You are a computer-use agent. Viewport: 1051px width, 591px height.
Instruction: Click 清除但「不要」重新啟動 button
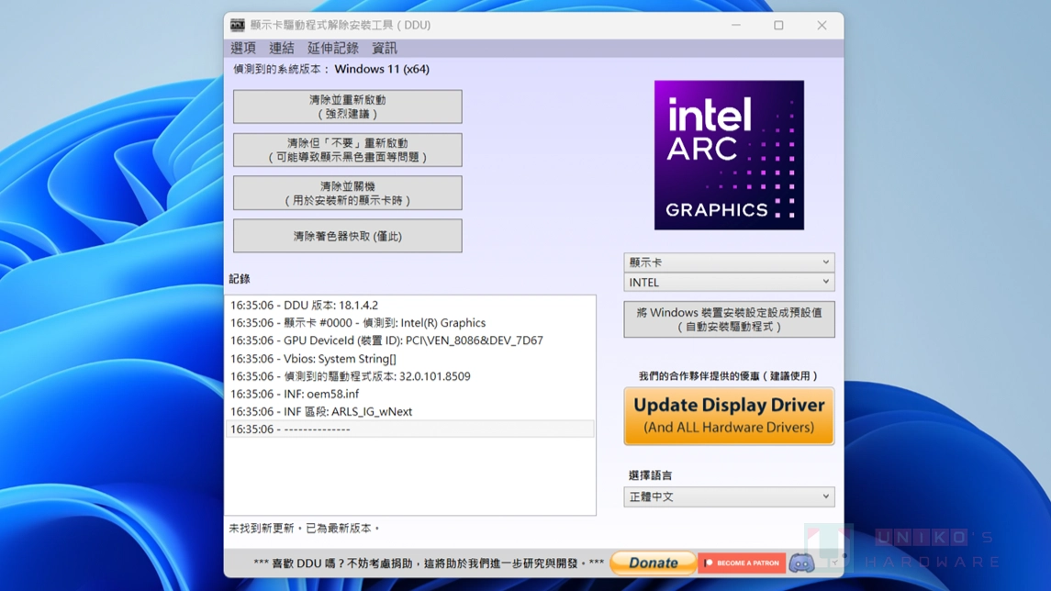pos(347,150)
